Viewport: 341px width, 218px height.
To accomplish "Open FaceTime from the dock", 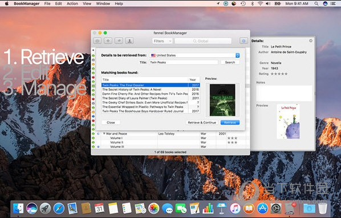I will coord(181,208).
